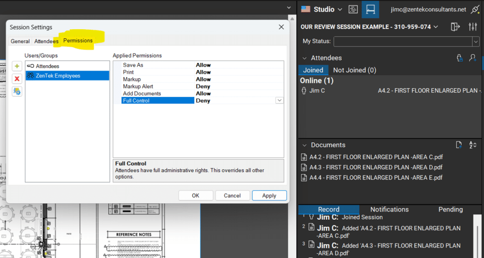Image resolution: width=484 pixels, height=258 pixels.
Task: Click the Studio Projects icon
Action: pyautogui.click(x=353, y=9)
